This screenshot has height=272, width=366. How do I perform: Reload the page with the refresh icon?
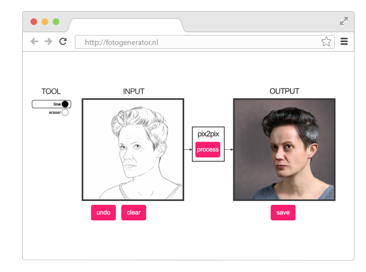(63, 42)
